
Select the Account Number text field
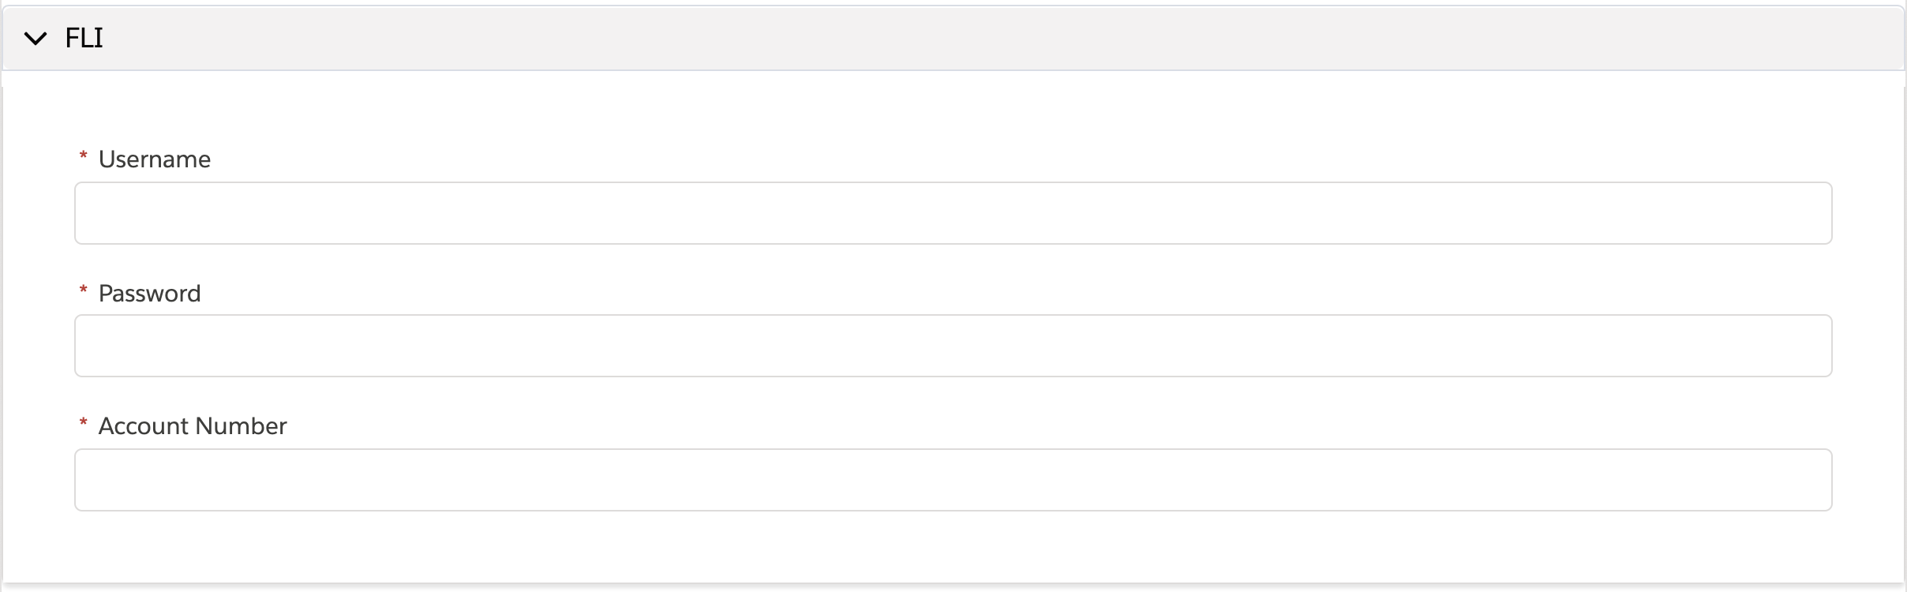[x=953, y=480]
